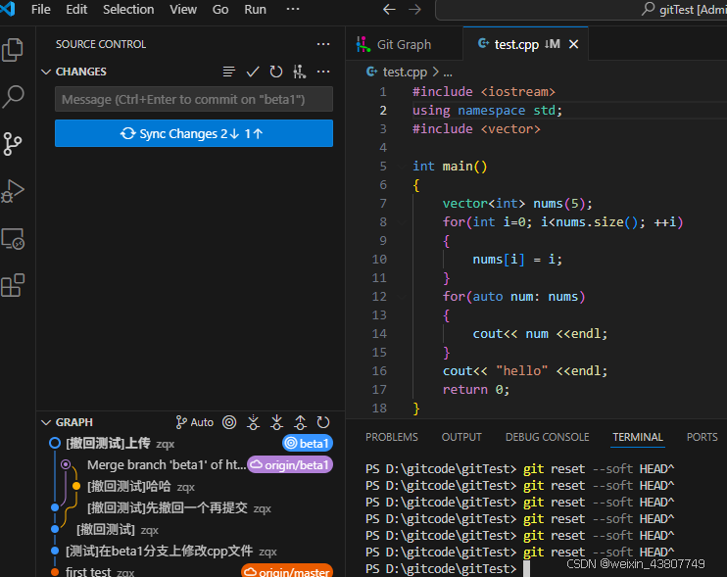
Task: Open the Extensions view
Action: [13, 285]
